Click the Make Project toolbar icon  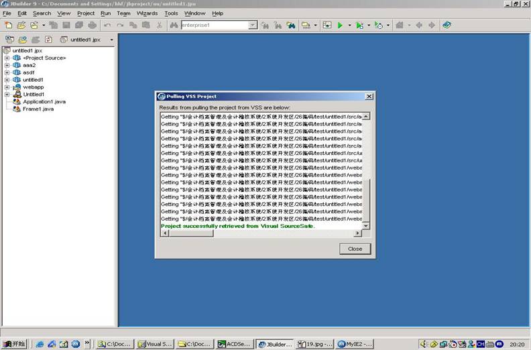pyautogui.click(x=327, y=25)
